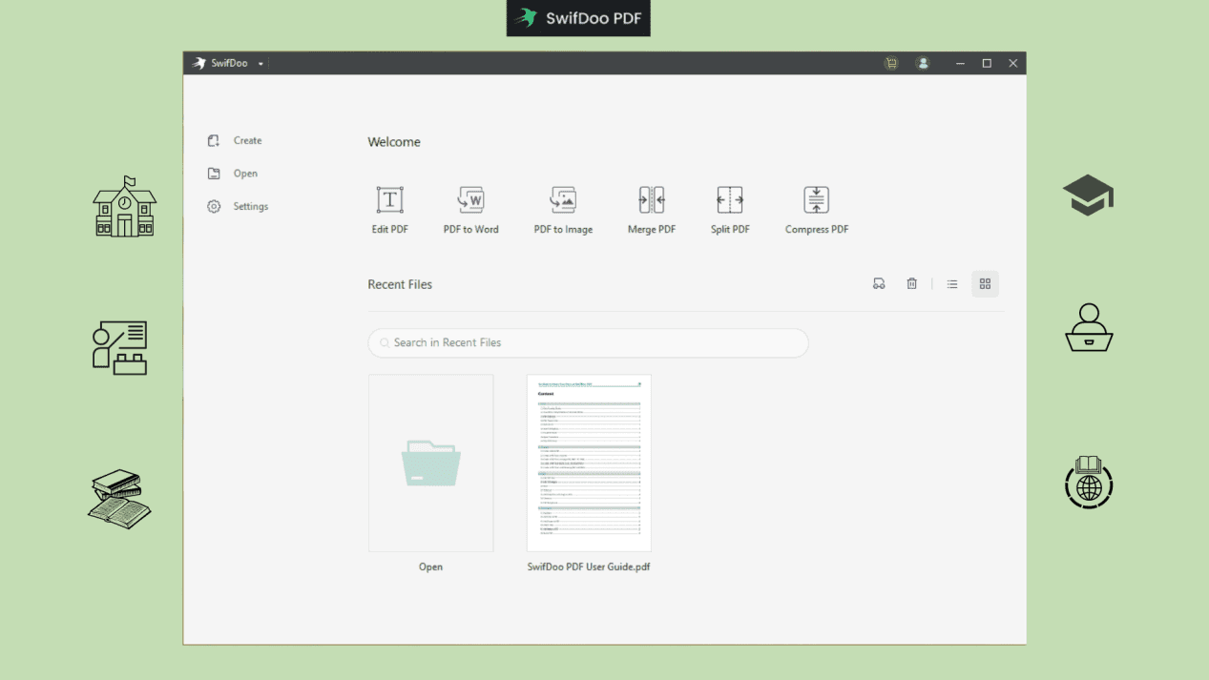
Task: Click the Recent Files heading
Action: click(400, 284)
